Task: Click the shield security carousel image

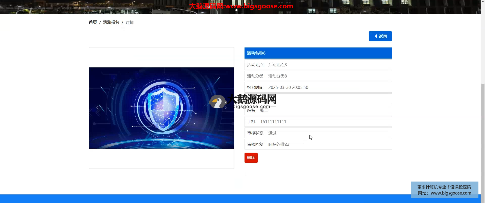Action: 162,108
